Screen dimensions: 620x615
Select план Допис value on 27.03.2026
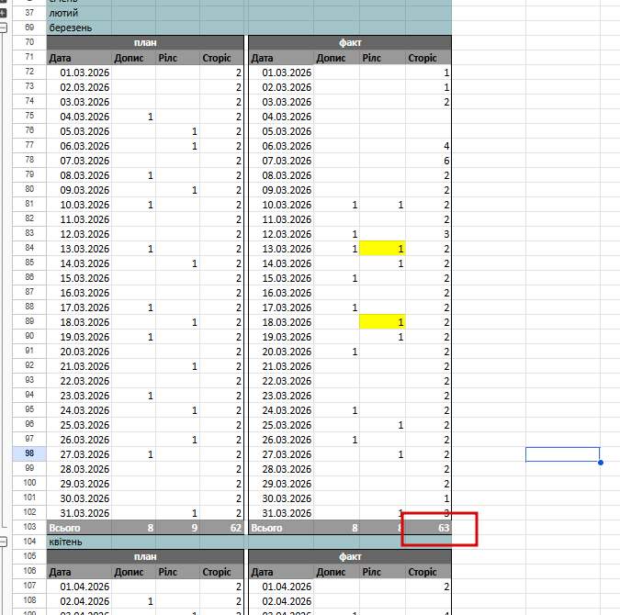tap(134, 454)
